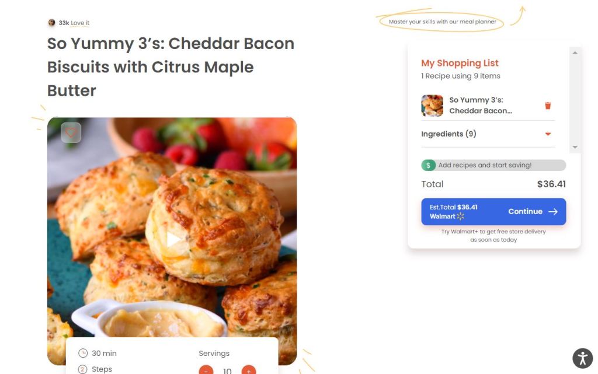Play the recipe video

173,239
